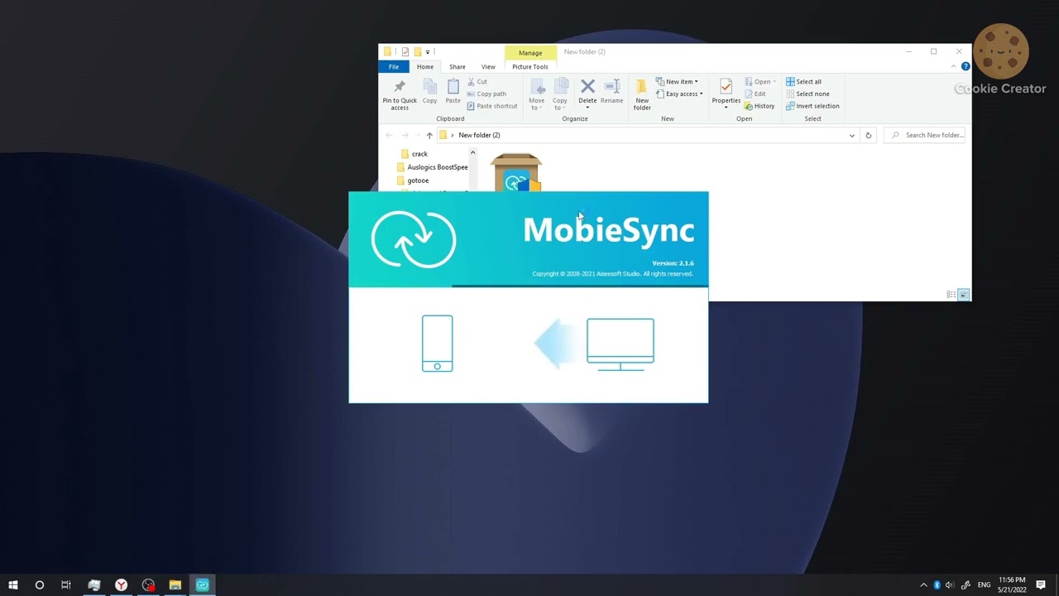Switch to details view icon in status bar
The image size is (1059, 596).
point(951,295)
